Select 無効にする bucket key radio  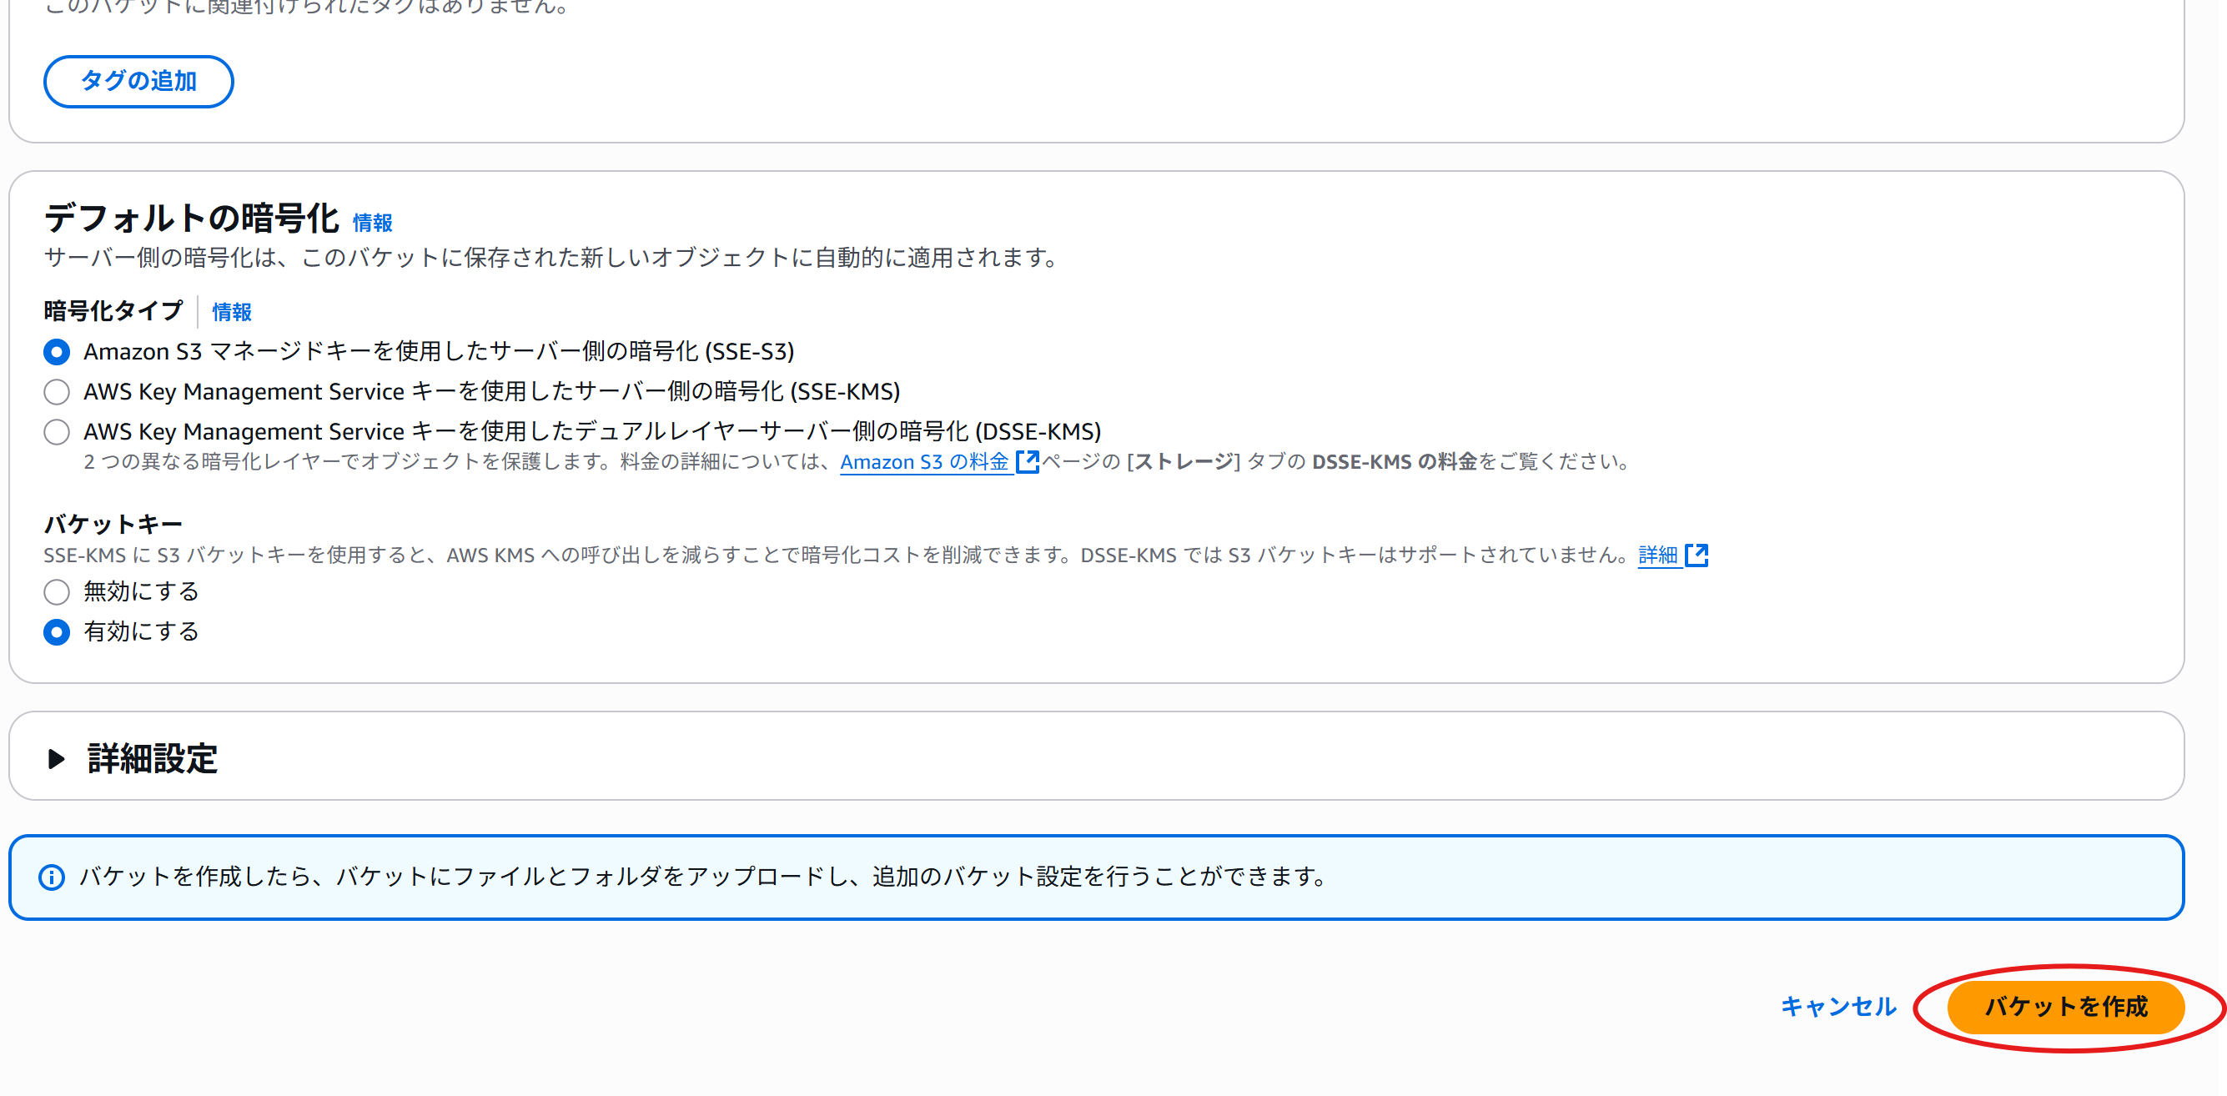click(57, 592)
